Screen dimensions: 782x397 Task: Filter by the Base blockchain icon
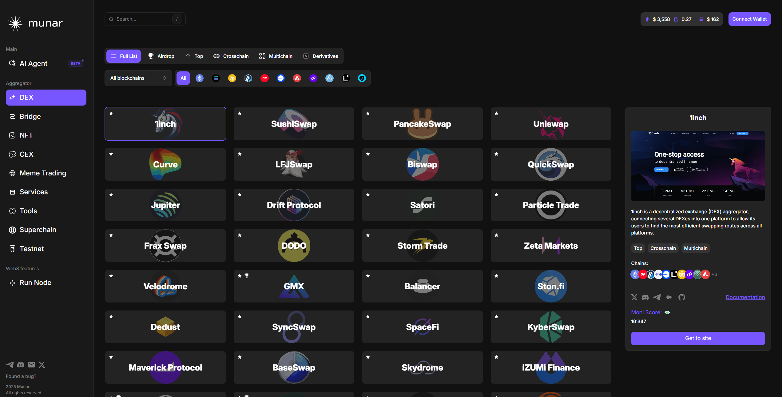point(281,78)
